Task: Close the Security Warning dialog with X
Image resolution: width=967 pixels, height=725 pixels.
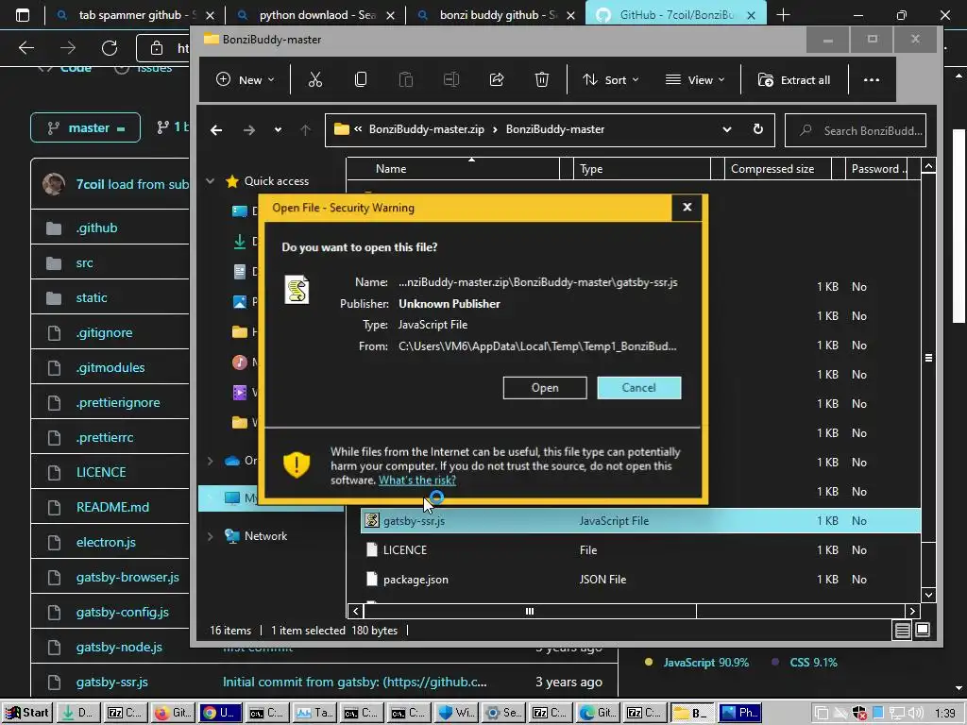Action: coord(687,207)
